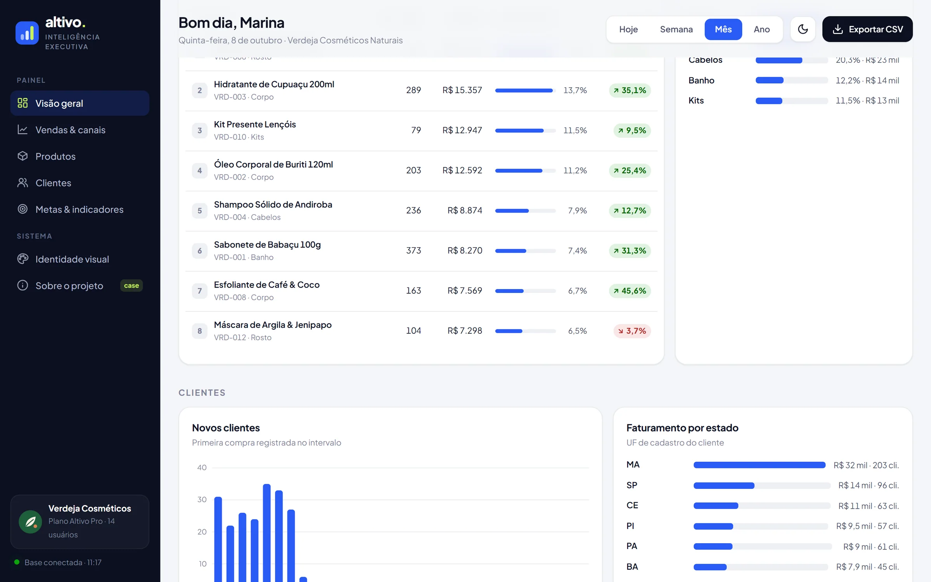Open the Produtos section

(80, 156)
